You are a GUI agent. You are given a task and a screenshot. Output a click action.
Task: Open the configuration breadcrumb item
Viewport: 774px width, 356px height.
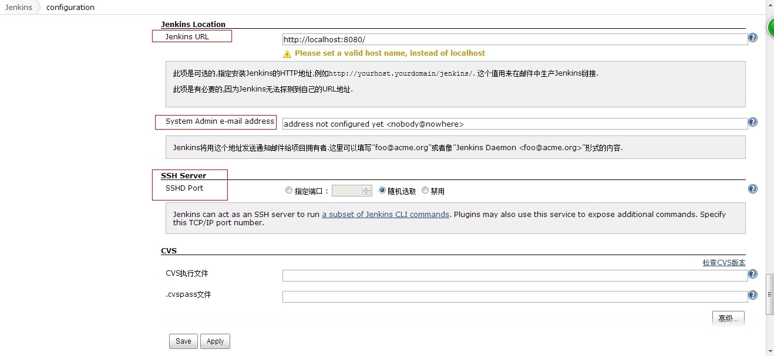pos(70,7)
